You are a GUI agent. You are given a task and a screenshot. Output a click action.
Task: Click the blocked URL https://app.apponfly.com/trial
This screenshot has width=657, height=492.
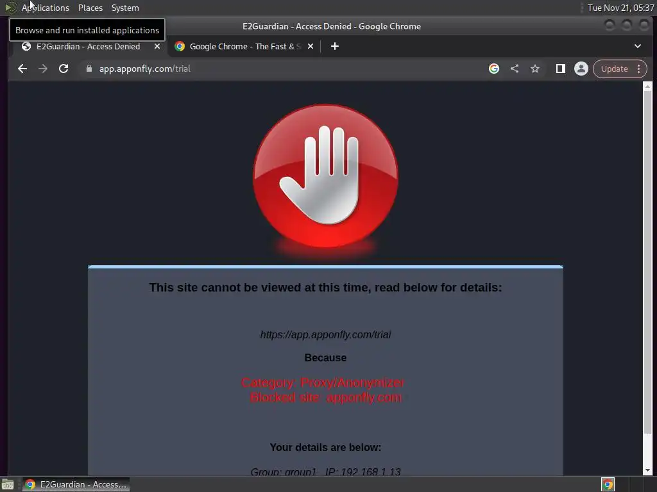coord(325,334)
